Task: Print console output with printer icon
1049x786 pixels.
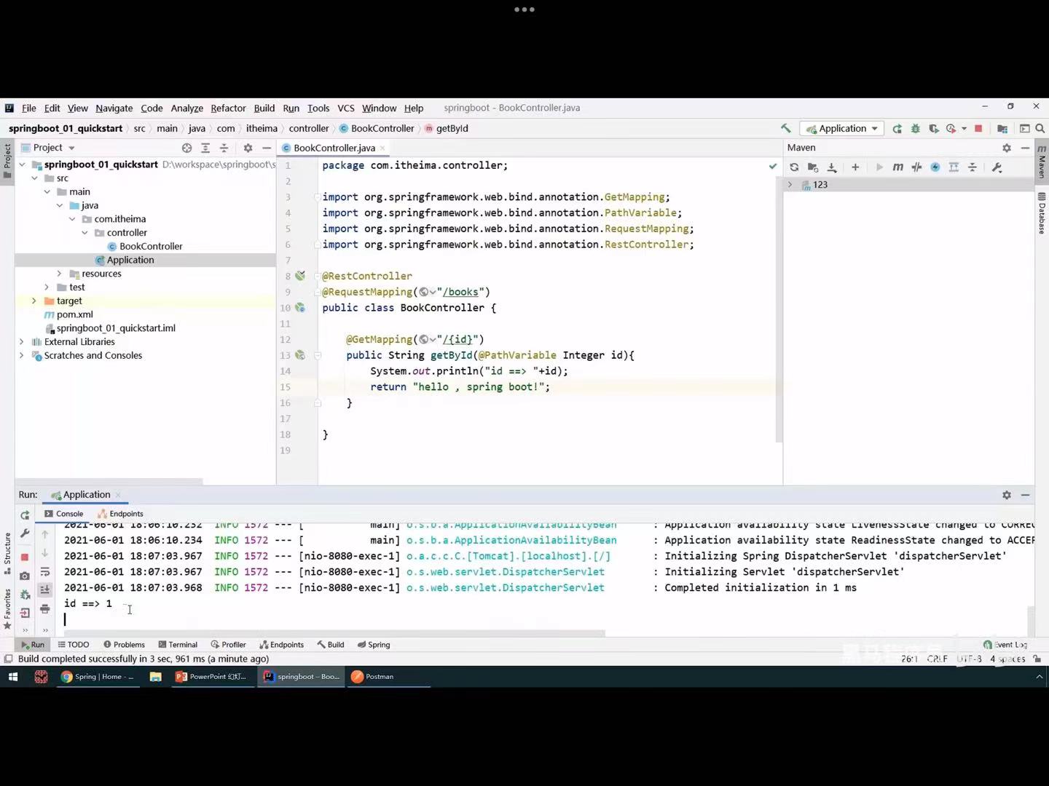Action: coord(45,608)
